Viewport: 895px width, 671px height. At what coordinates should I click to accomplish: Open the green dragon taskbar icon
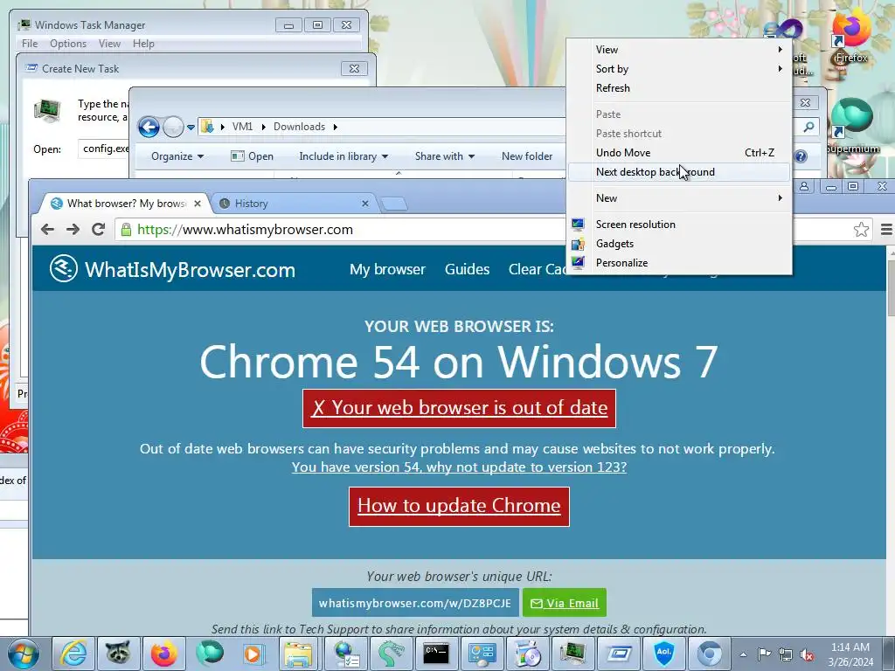click(391, 654)
